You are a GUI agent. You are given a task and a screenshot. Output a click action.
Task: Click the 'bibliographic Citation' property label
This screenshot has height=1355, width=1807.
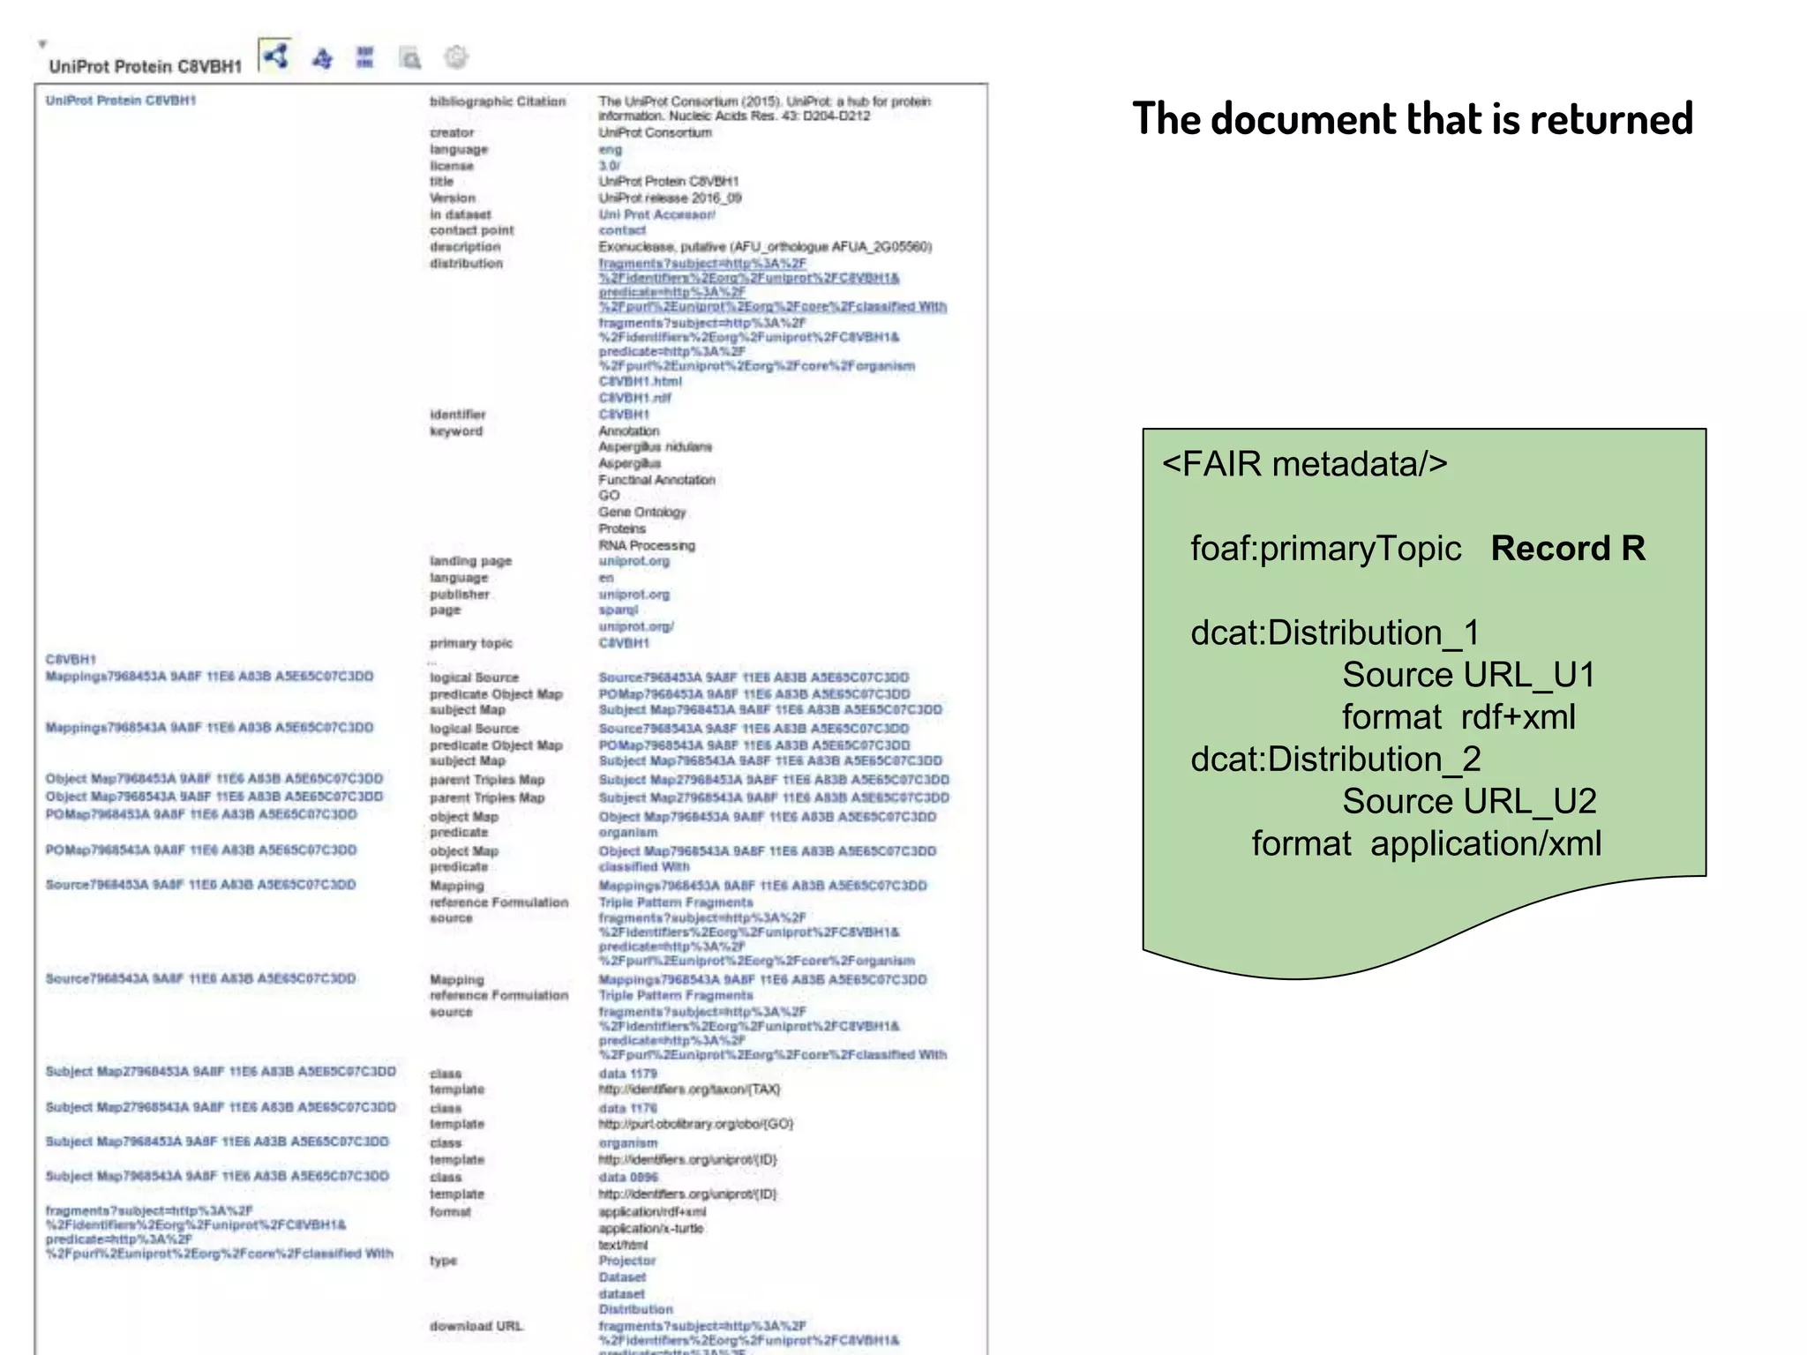click(498, 101)
